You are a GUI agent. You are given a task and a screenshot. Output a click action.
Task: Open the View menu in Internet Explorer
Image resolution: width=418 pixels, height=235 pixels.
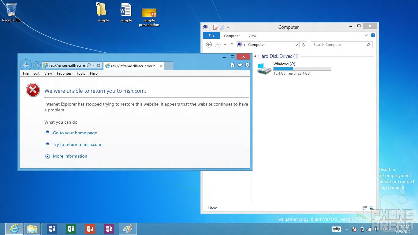coord(48,73)
